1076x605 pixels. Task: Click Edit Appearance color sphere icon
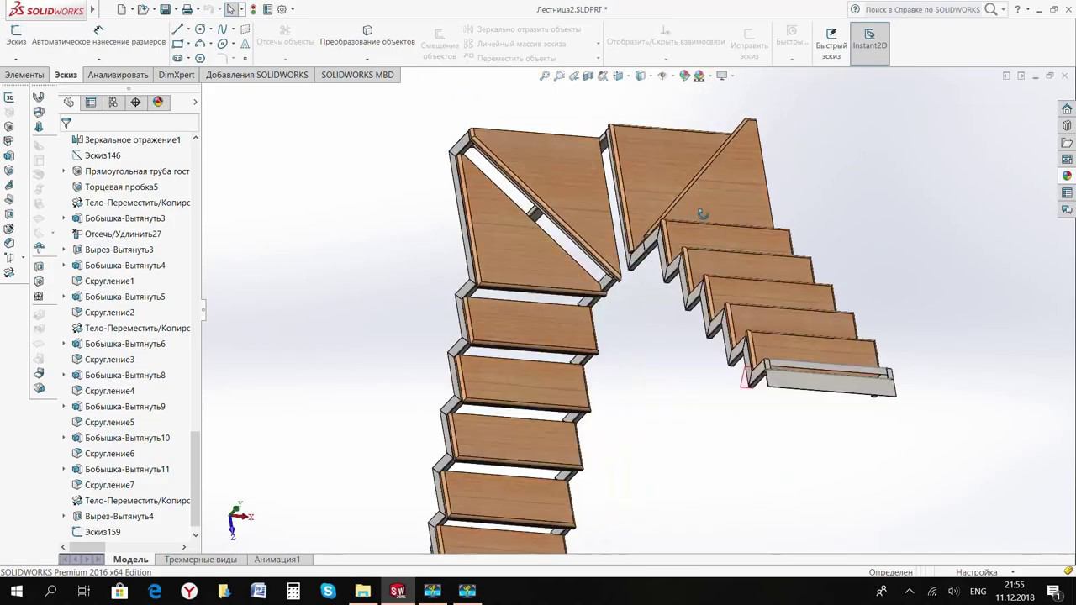684,76
